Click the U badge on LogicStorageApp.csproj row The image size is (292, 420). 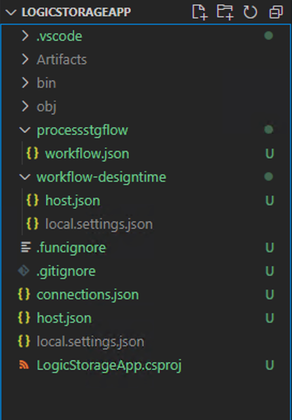[270, 365]
